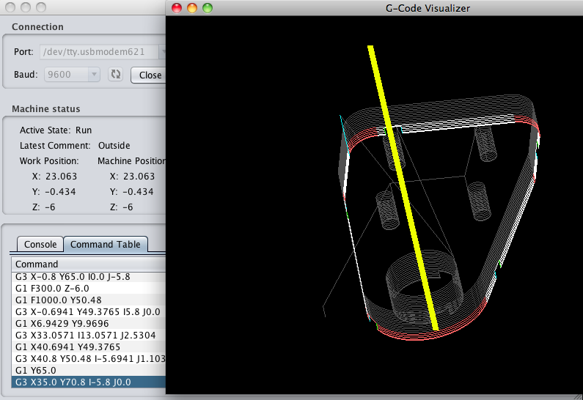The height and width of the screenshot is (400, 583).
Task: Click the refresh serial ports icon
Action: (116, 74)
